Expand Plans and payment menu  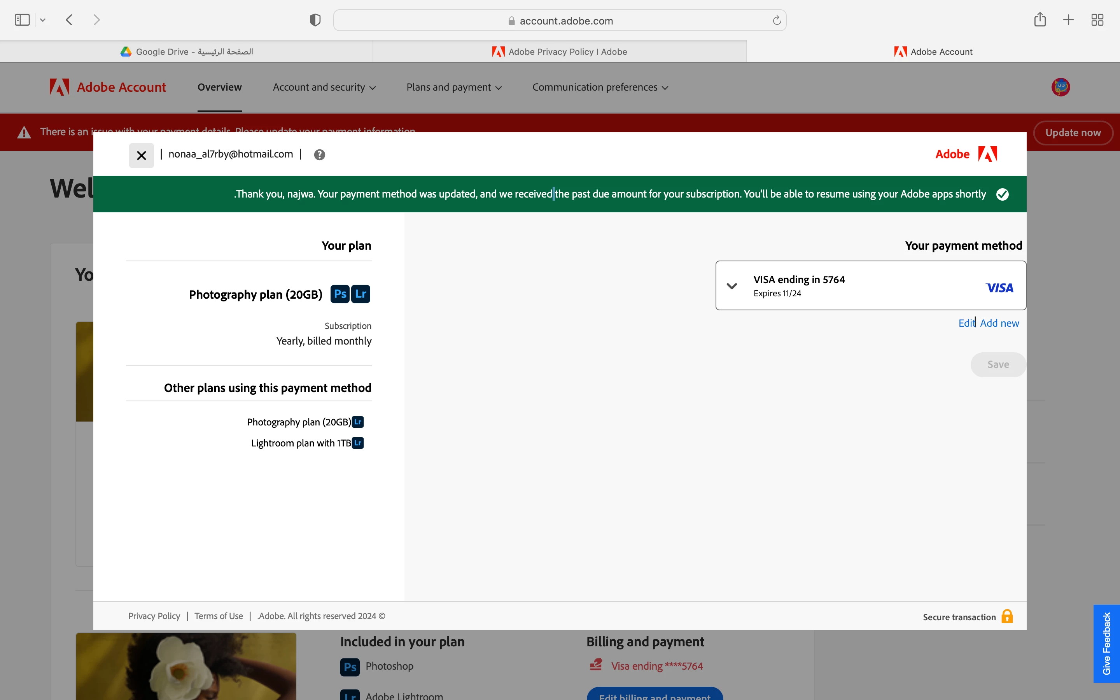coord(453,87)
